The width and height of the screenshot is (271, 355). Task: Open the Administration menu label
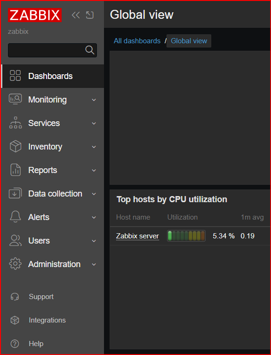click(x=55, y=264)
